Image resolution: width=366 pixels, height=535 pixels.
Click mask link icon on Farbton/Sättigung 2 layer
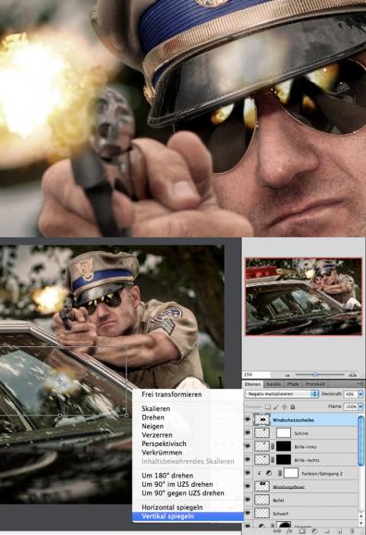click(280, 473)
